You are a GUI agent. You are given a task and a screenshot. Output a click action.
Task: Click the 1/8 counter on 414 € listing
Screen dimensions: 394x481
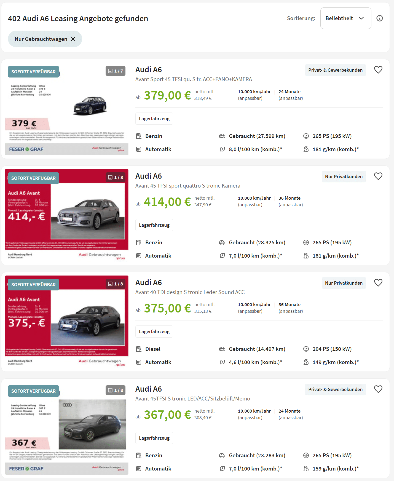click(116, 177)
